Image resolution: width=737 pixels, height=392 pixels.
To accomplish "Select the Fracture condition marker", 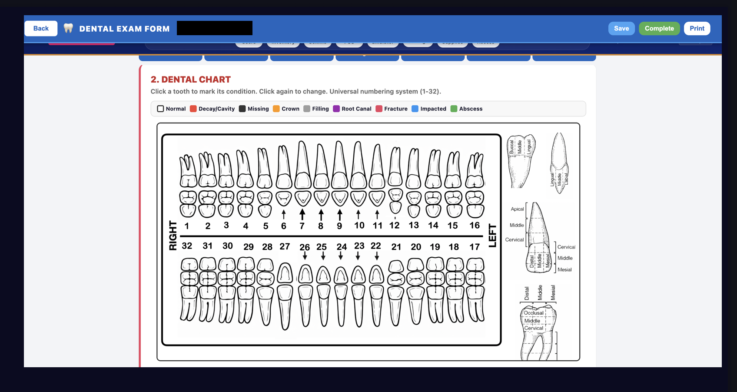I will [x=378, y=109].
